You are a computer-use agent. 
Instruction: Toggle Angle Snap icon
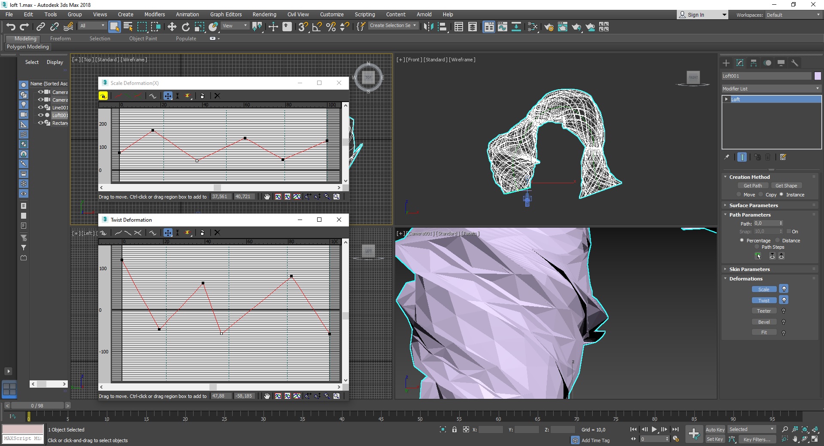point(317,27)
